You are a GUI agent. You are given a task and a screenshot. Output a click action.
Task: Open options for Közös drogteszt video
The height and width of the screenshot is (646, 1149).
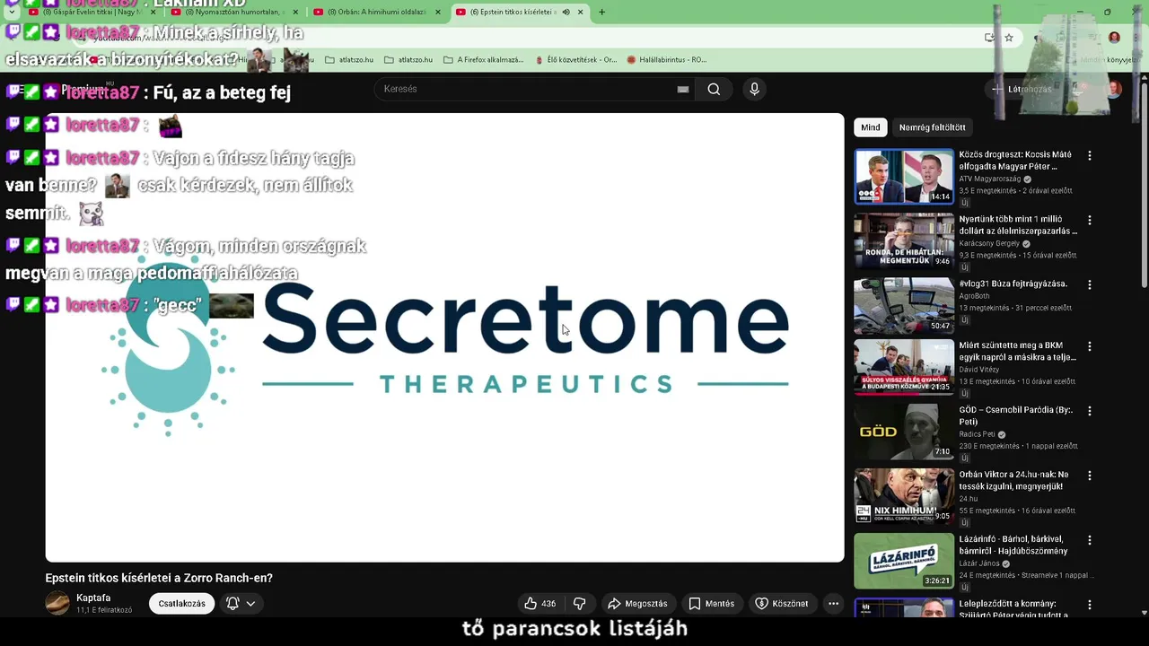[x=1090, y=155]
